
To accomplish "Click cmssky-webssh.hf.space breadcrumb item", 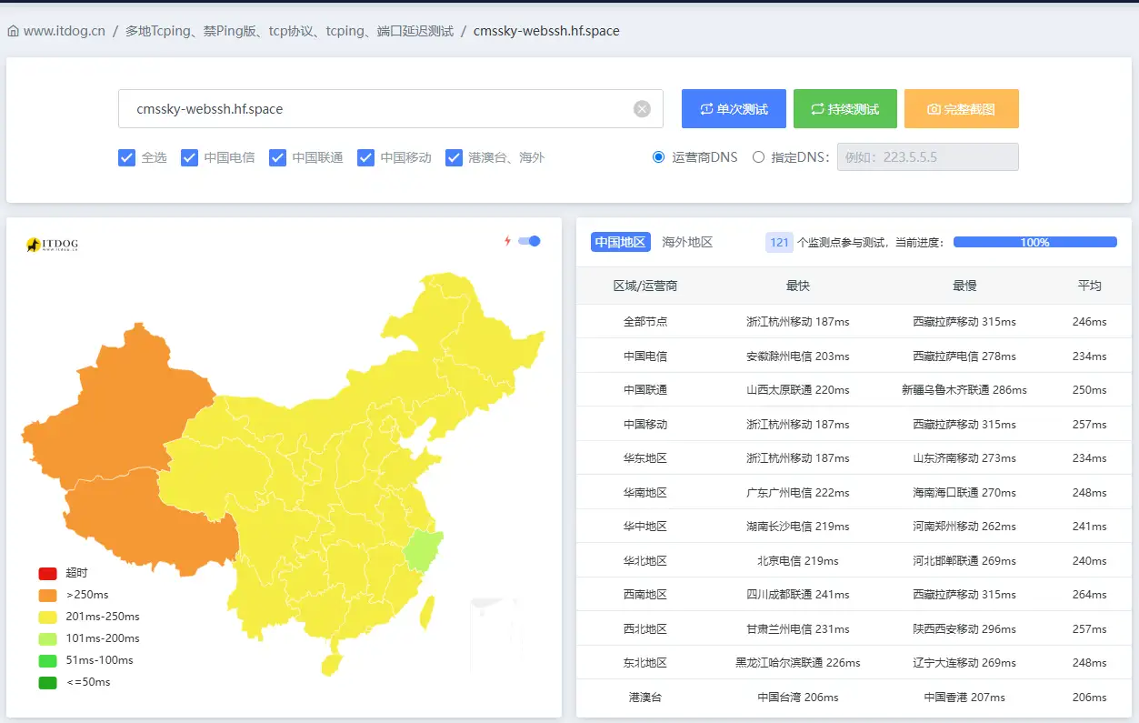I will point(546,31).
